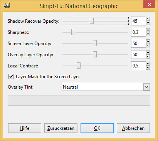Close the Skript-Fu National Geographic dialog
This screenshot has width=158, height=141.
pos(149,5)
